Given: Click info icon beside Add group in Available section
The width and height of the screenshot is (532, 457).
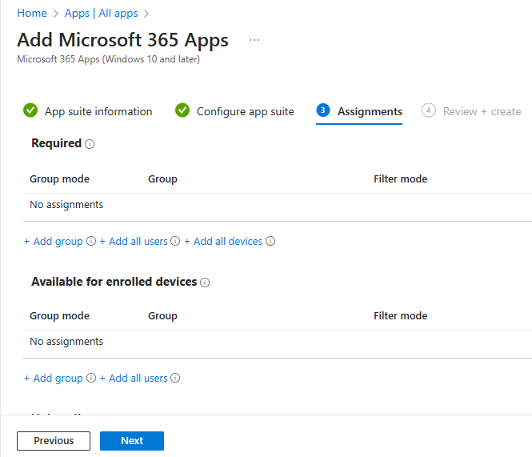Looking at the screenshot, I should click(91, 379).
